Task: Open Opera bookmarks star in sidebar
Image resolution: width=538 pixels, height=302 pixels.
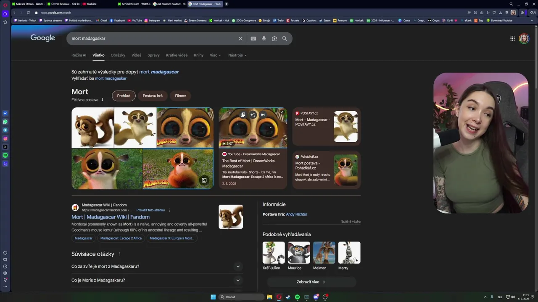Action: pos(5,22)
